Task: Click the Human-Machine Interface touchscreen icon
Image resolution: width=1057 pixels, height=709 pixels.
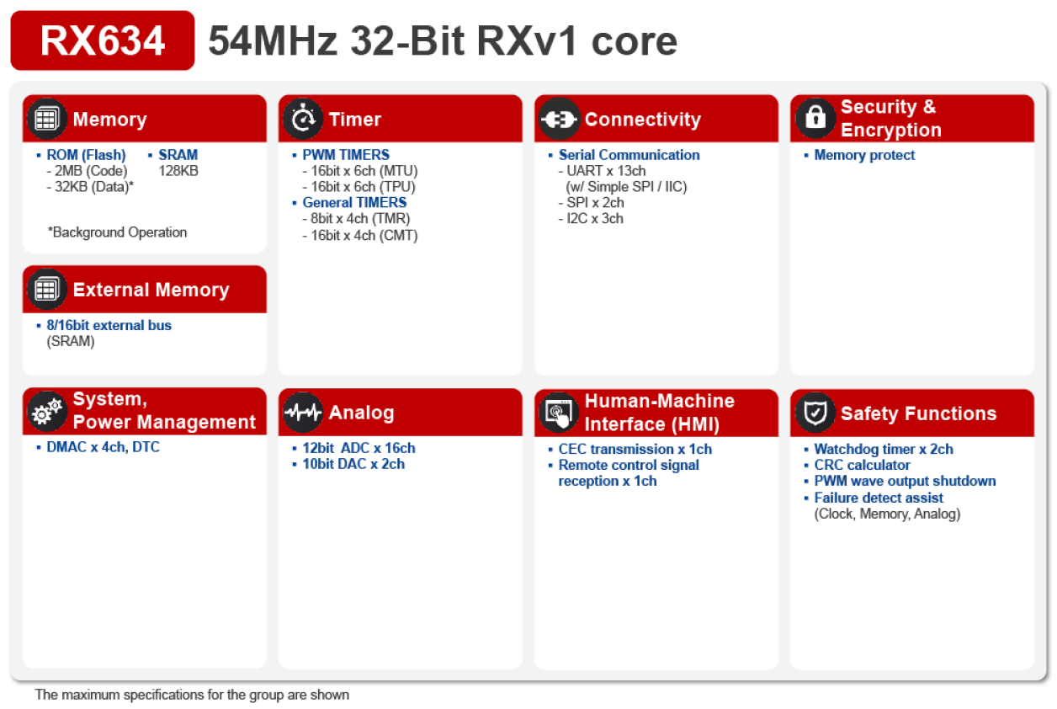Action: click(558, 411)
